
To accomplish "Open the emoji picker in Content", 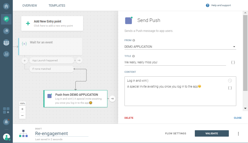I will 230,81.
